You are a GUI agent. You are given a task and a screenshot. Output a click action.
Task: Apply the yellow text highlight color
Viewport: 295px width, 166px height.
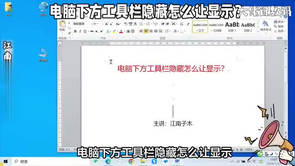click(114, 31)
